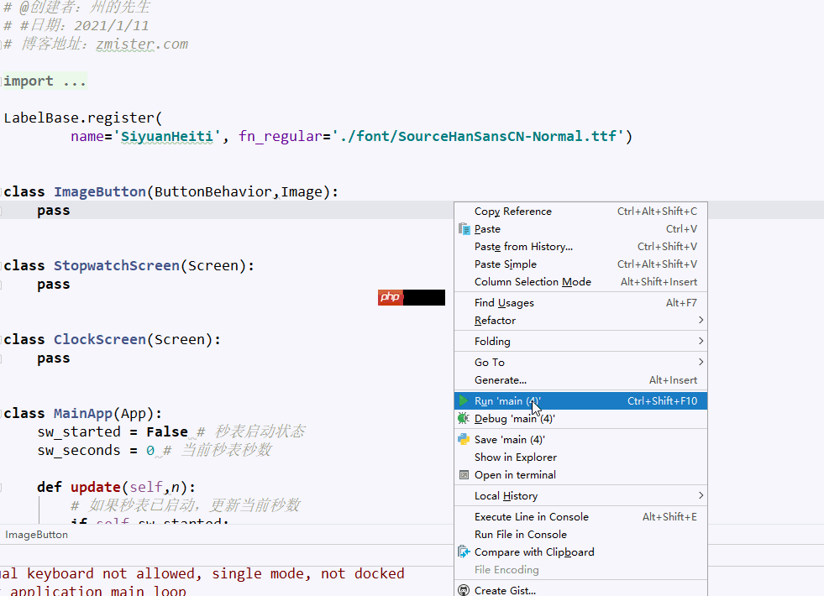Select Paste from History menu entry
The width and height of the screenshot is (824, 596).
click(523, 247)
